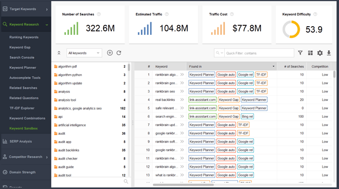Open Keyword Combinations in sidebar
Screen dimensions: 339x189
pyautogui.click(x=27, y=118)
